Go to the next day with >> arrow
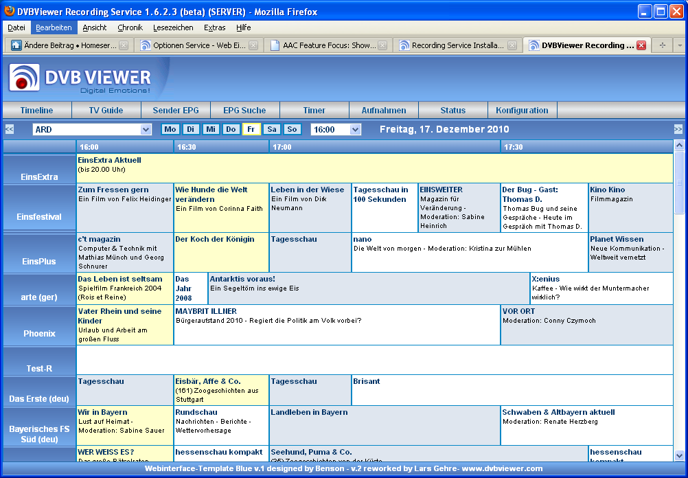The width and height of the screenshot is (688, 478). [x=678, y=130]
